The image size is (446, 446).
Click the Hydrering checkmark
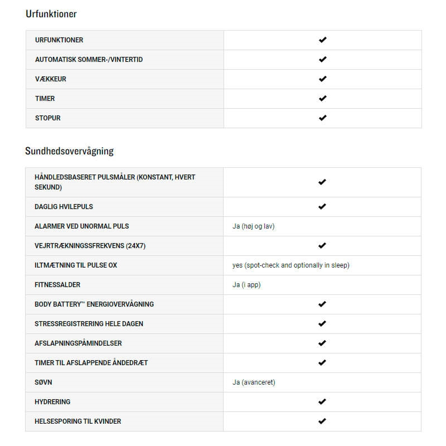322,402
